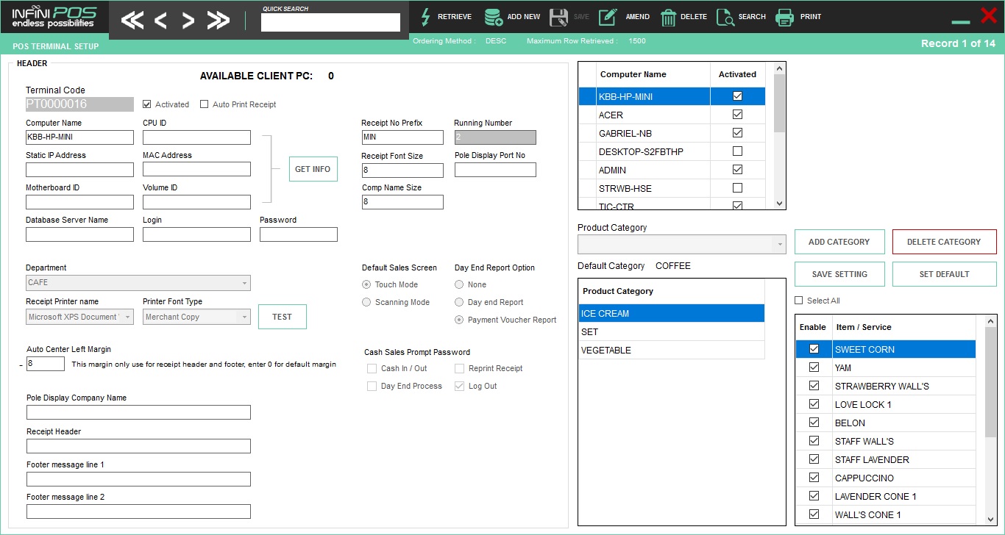Toggle Activated for DESKTOP-S2FBTHP

tap(738, 151)
